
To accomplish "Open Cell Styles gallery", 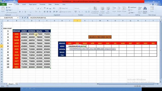I will (x=108, y=10).
